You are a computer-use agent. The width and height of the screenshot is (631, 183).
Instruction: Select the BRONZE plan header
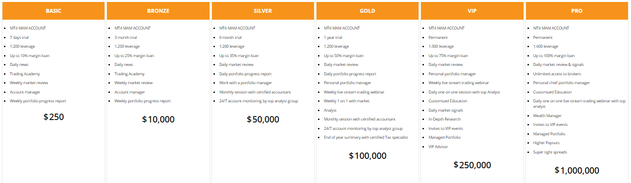pos(158,11)
